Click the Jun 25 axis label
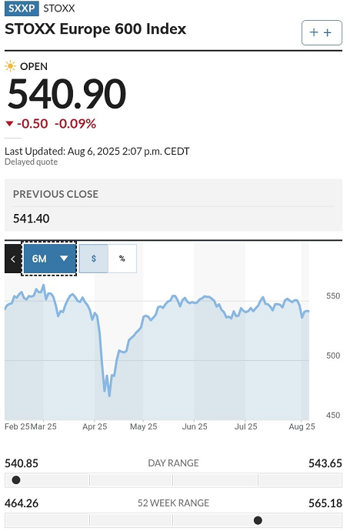This screenshot has width=350, height=531. click(195, 426)
